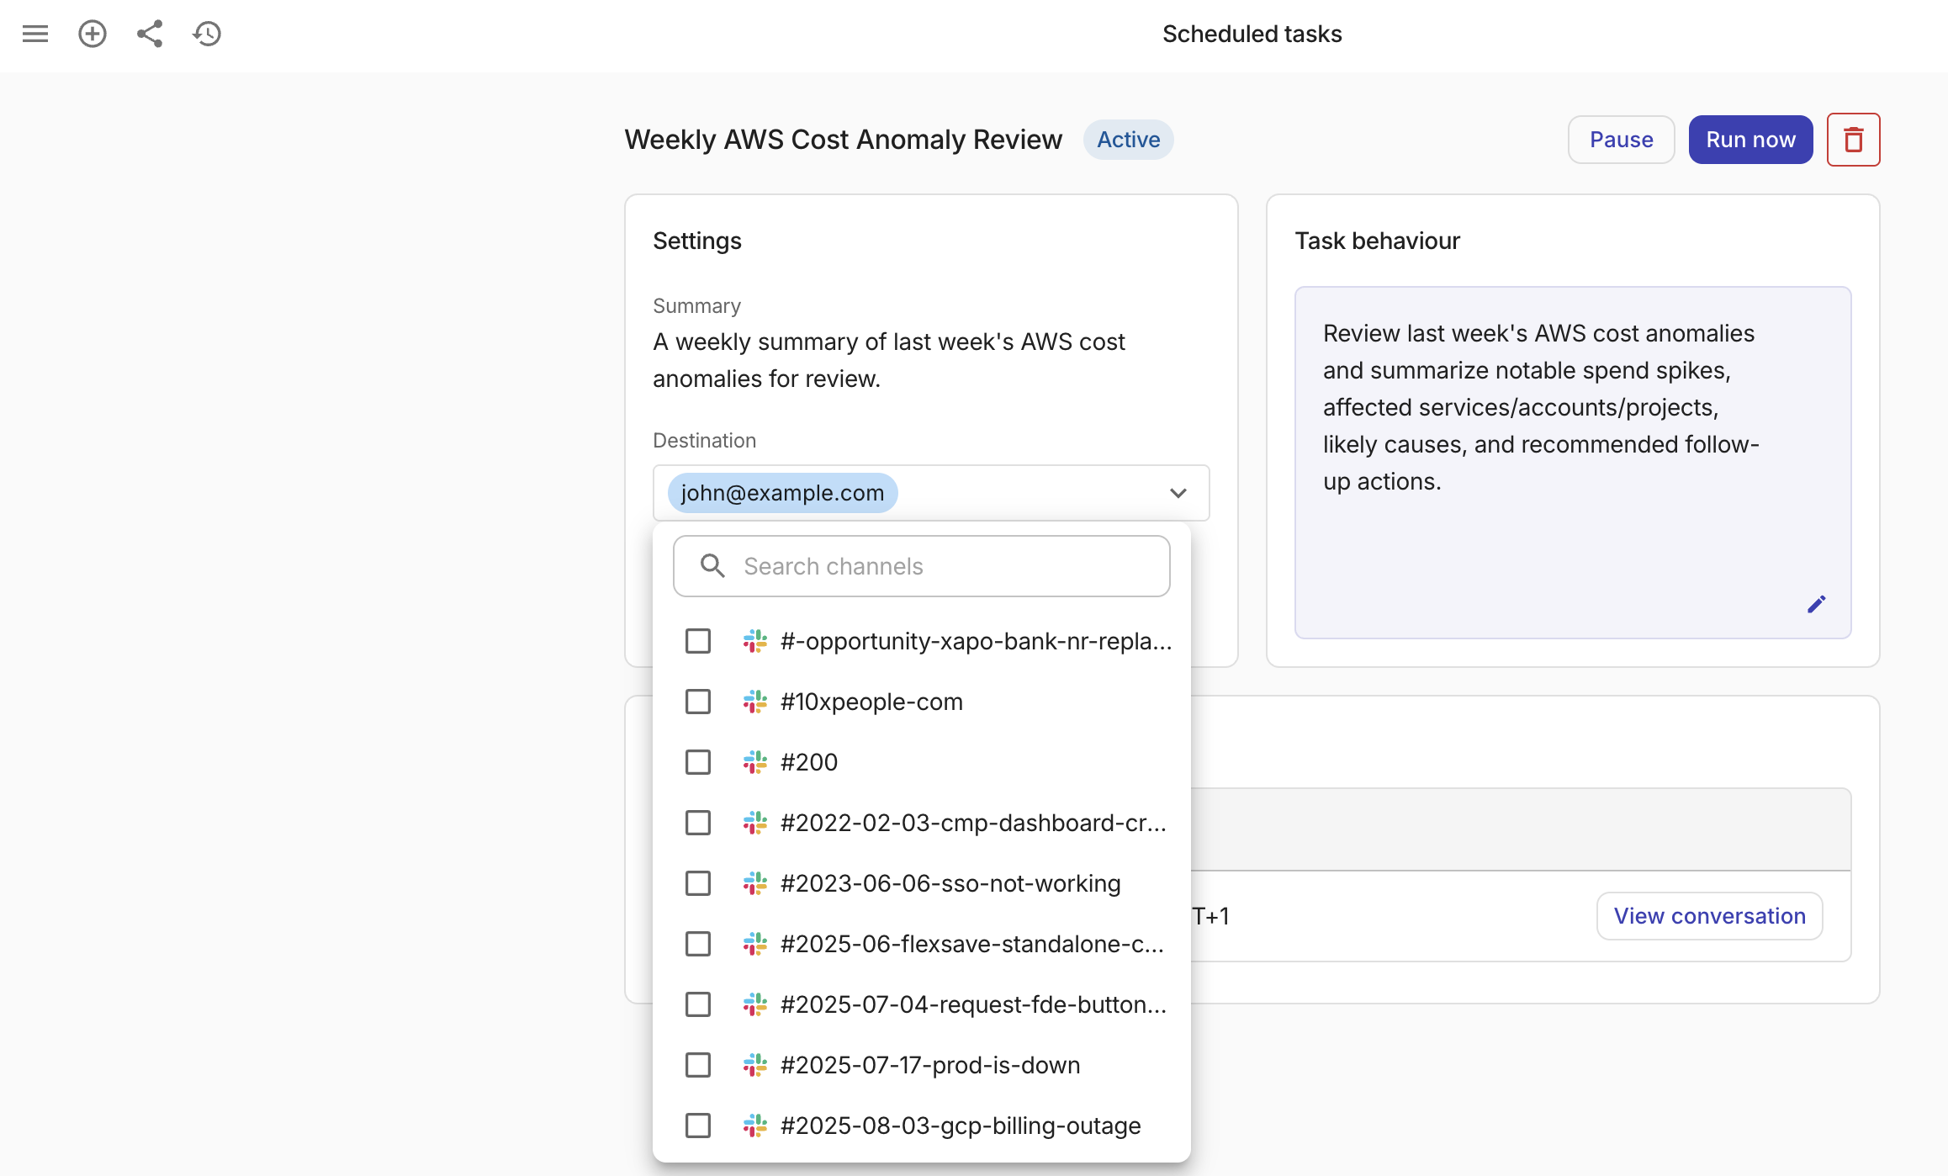Viewport: 1948px width, 1176px height.
Task: Check the #2023-06-06-sso-not-working checkbox
Action: [698, 883]
